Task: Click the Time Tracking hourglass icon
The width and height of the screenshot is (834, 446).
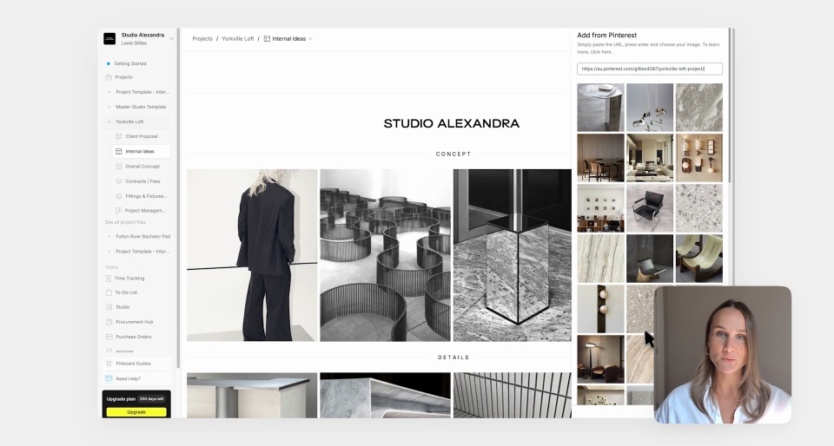Action: [109, 279]
